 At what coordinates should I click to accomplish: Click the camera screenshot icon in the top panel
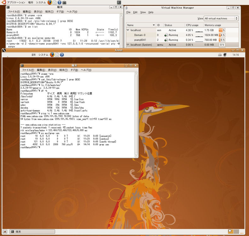pyautogui.click(x=64, y=3)
